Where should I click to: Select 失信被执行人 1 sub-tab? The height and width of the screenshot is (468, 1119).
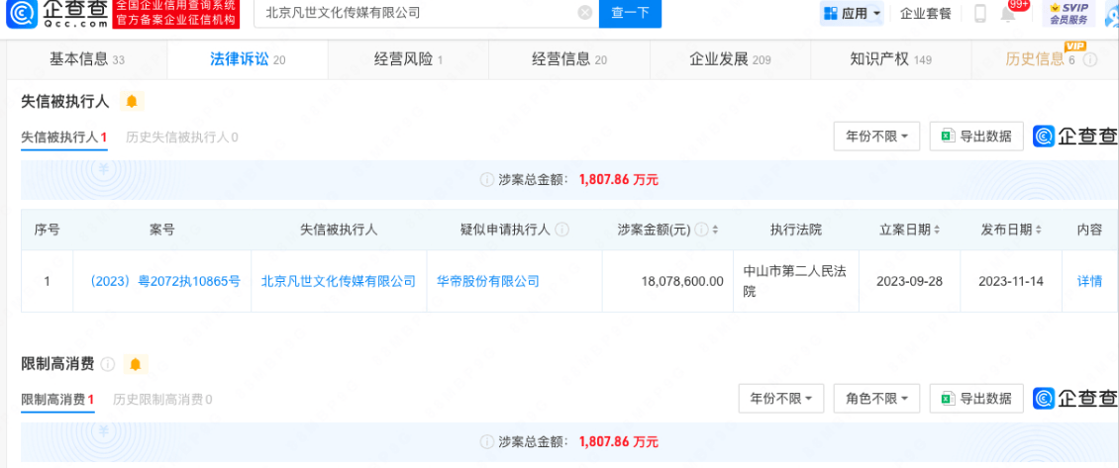pos(64,137)
